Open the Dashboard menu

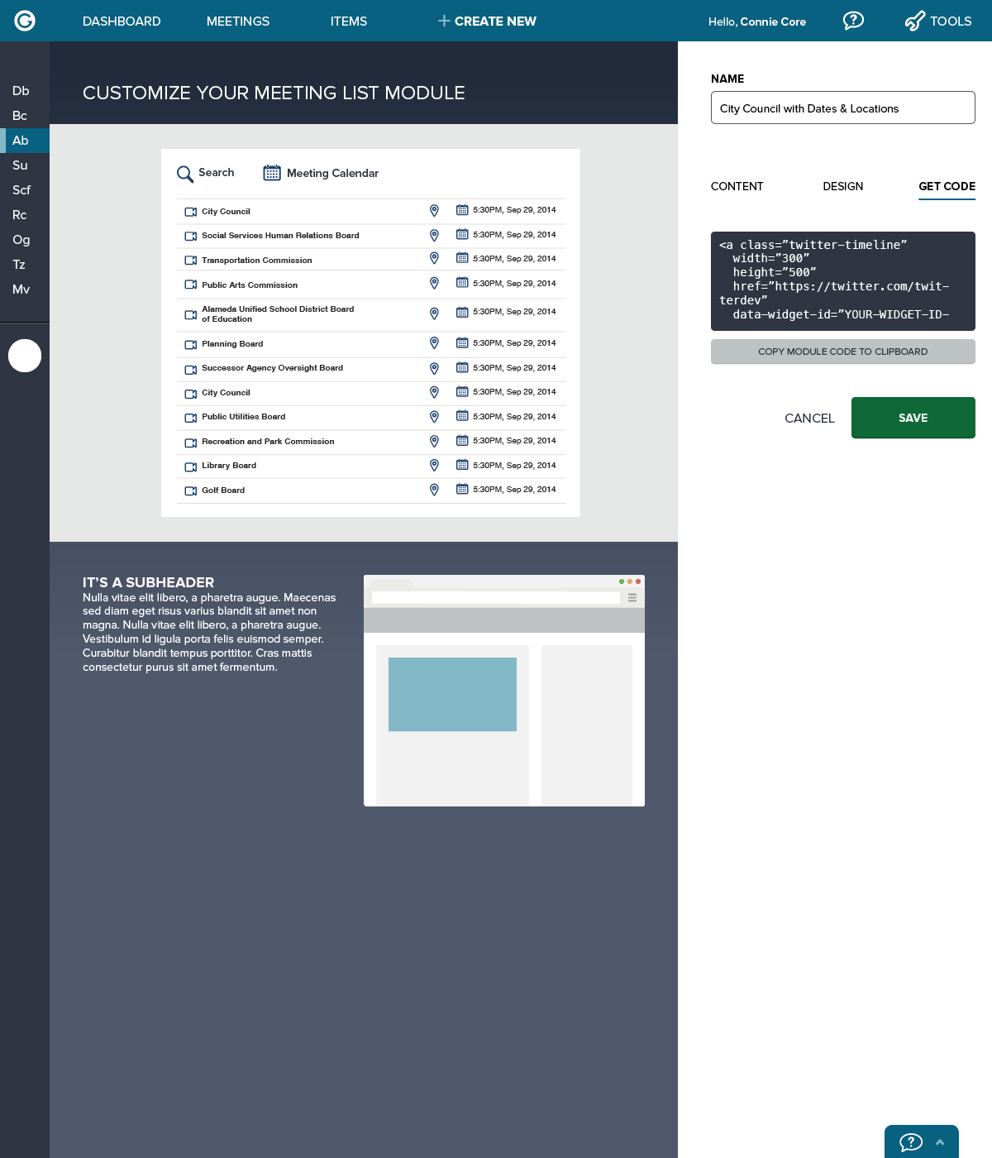(122, 22)
